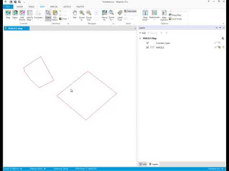Open the Layers panel options dropdown
The height and width of the screenshot is (171, 229).
tap(217, 28)
